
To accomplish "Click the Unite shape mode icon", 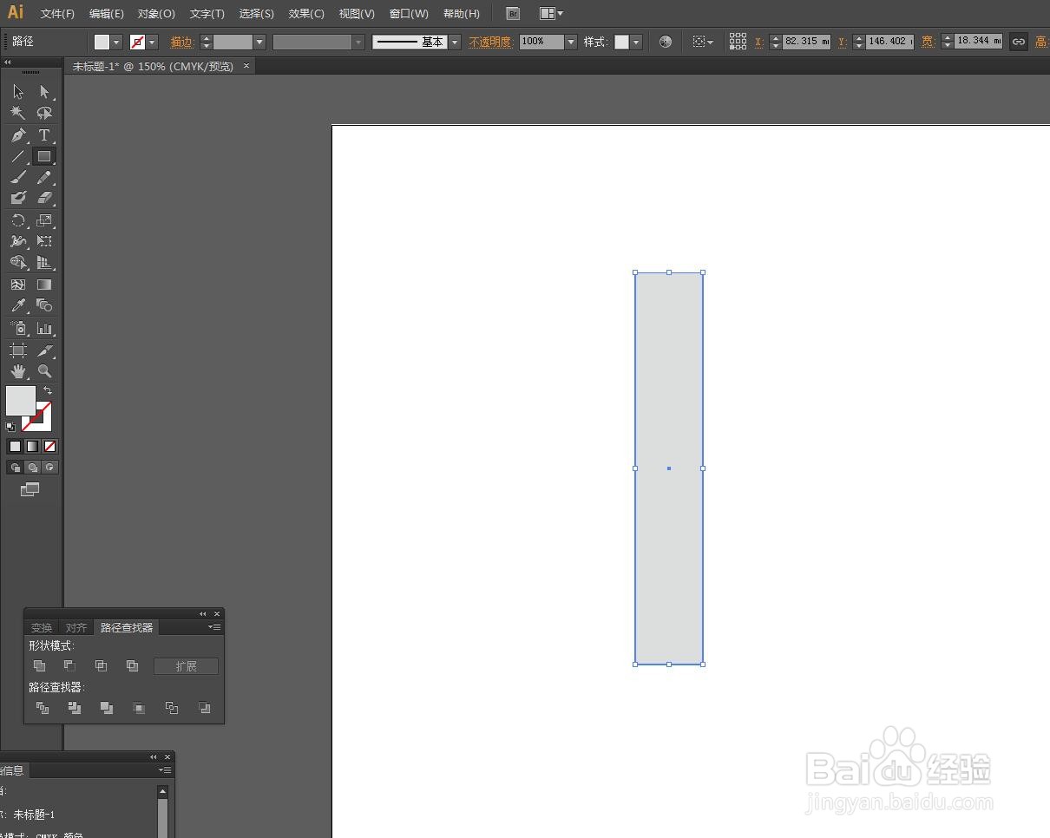I will (x=39, y=666).
